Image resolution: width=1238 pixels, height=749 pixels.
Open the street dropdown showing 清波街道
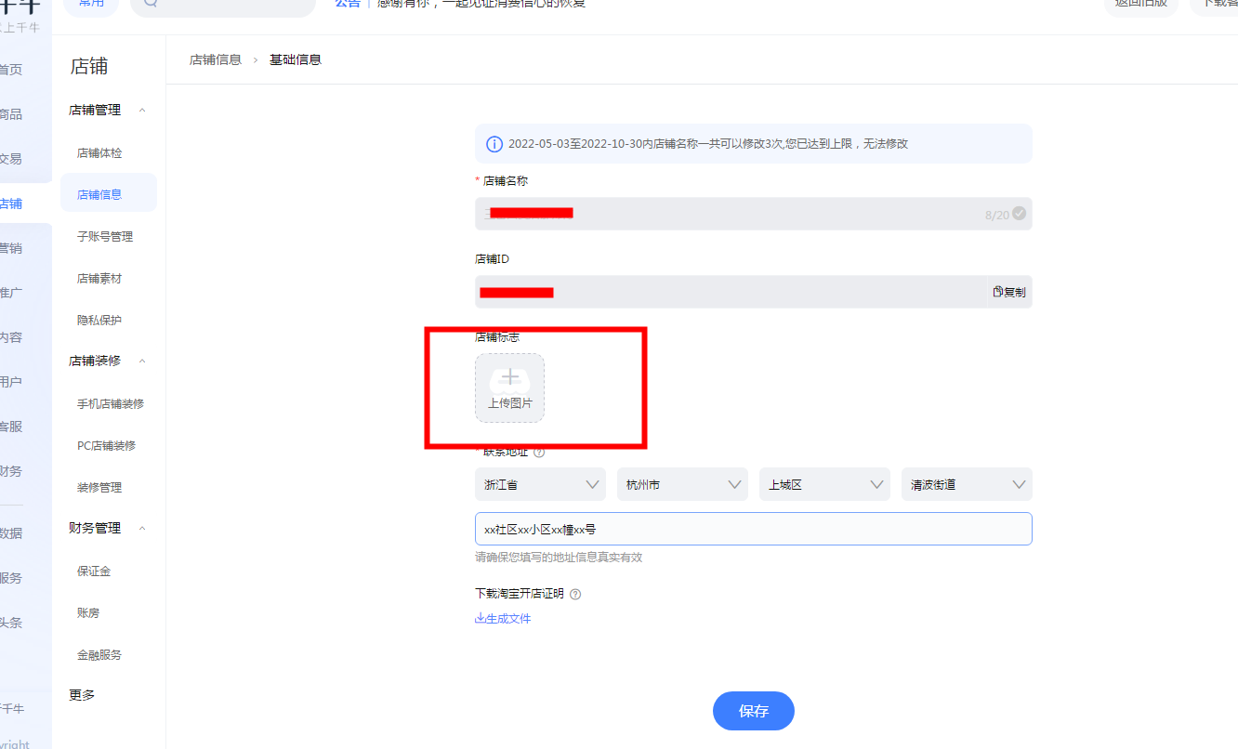click(967, 484)
